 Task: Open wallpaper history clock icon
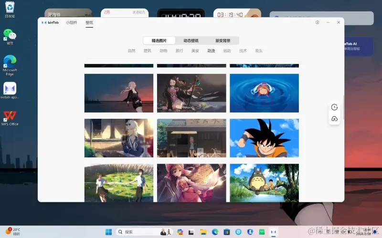334,107
